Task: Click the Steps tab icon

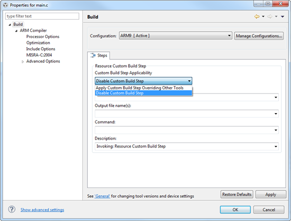Action: click(93, 55)
